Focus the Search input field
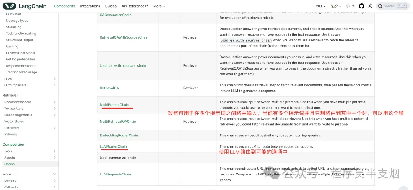Screen dimensions: 413x190 [393, 6]
